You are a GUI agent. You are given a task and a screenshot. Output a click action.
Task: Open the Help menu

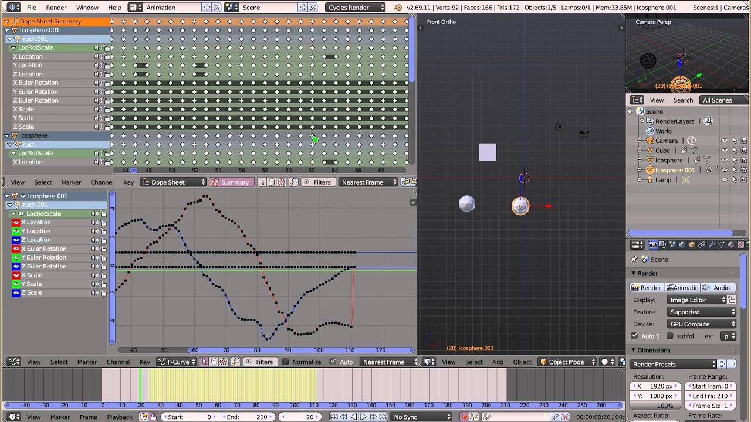[x=114, y=7]
